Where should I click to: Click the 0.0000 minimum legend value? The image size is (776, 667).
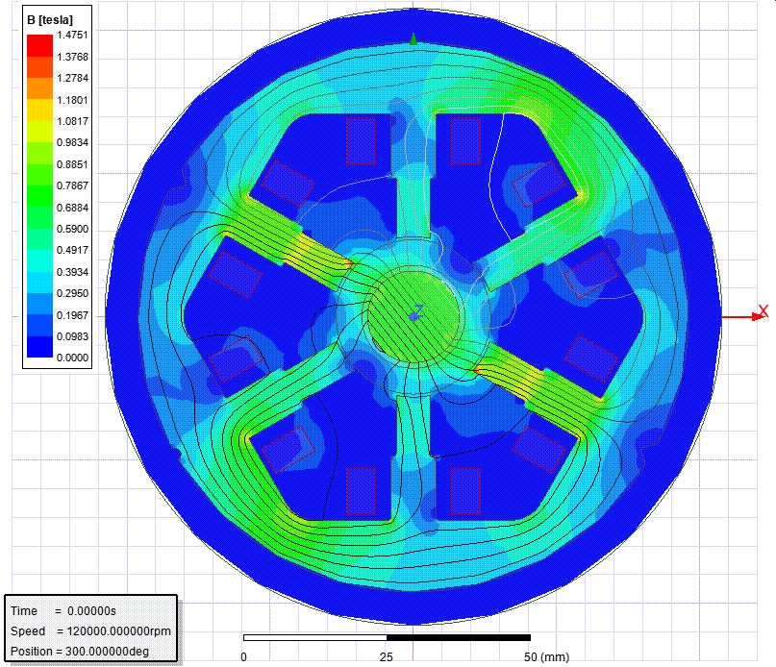point(72,358)
